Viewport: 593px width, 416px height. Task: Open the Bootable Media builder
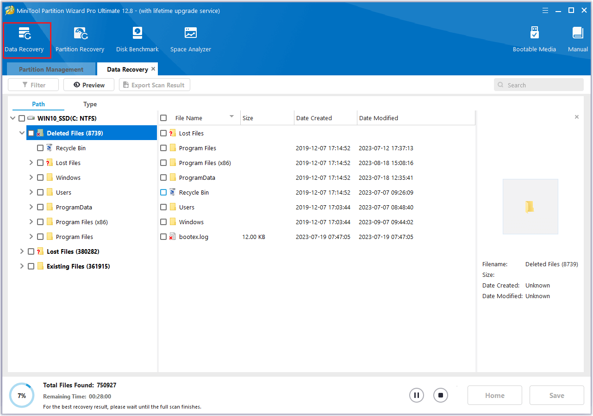coord(534,40)
